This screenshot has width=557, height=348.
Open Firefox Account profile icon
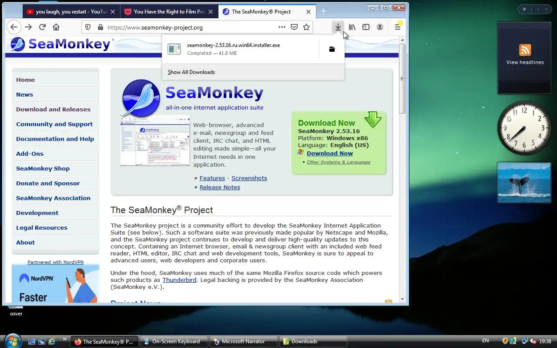pos(380,27)
